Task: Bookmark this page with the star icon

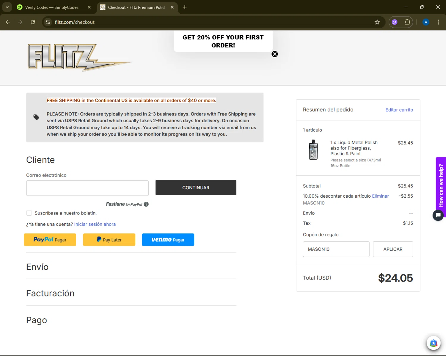Action: pyautogui.click(x=377, y=22)
